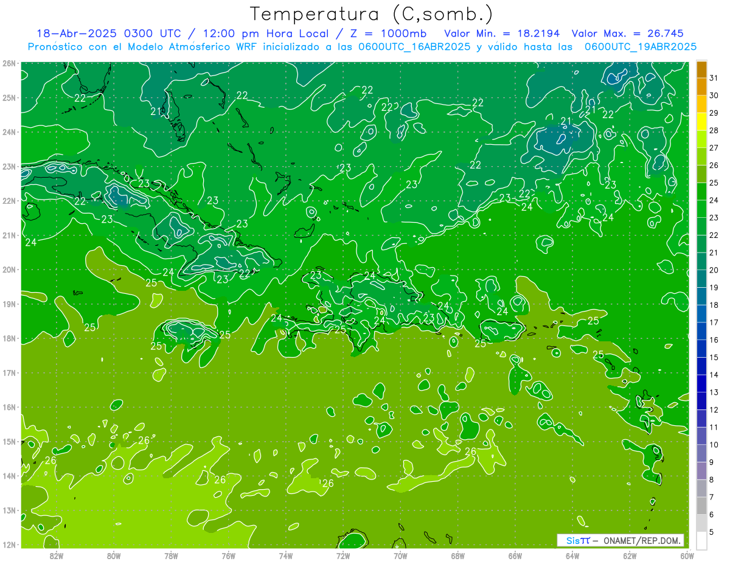
Task: Click the latitude axis label '23N'
Action: 9,166
